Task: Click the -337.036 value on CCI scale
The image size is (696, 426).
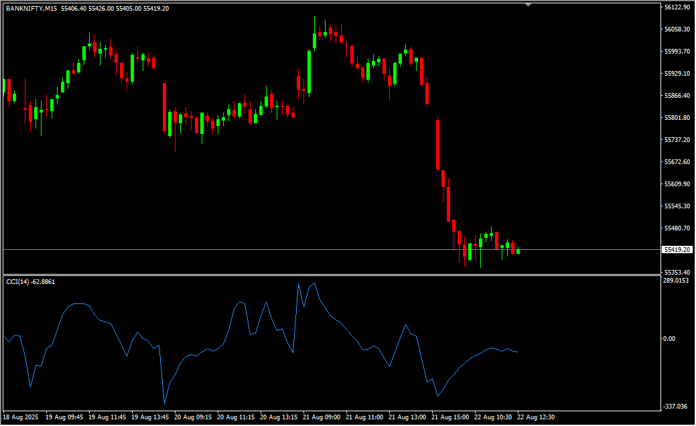Action: point(675,407)
